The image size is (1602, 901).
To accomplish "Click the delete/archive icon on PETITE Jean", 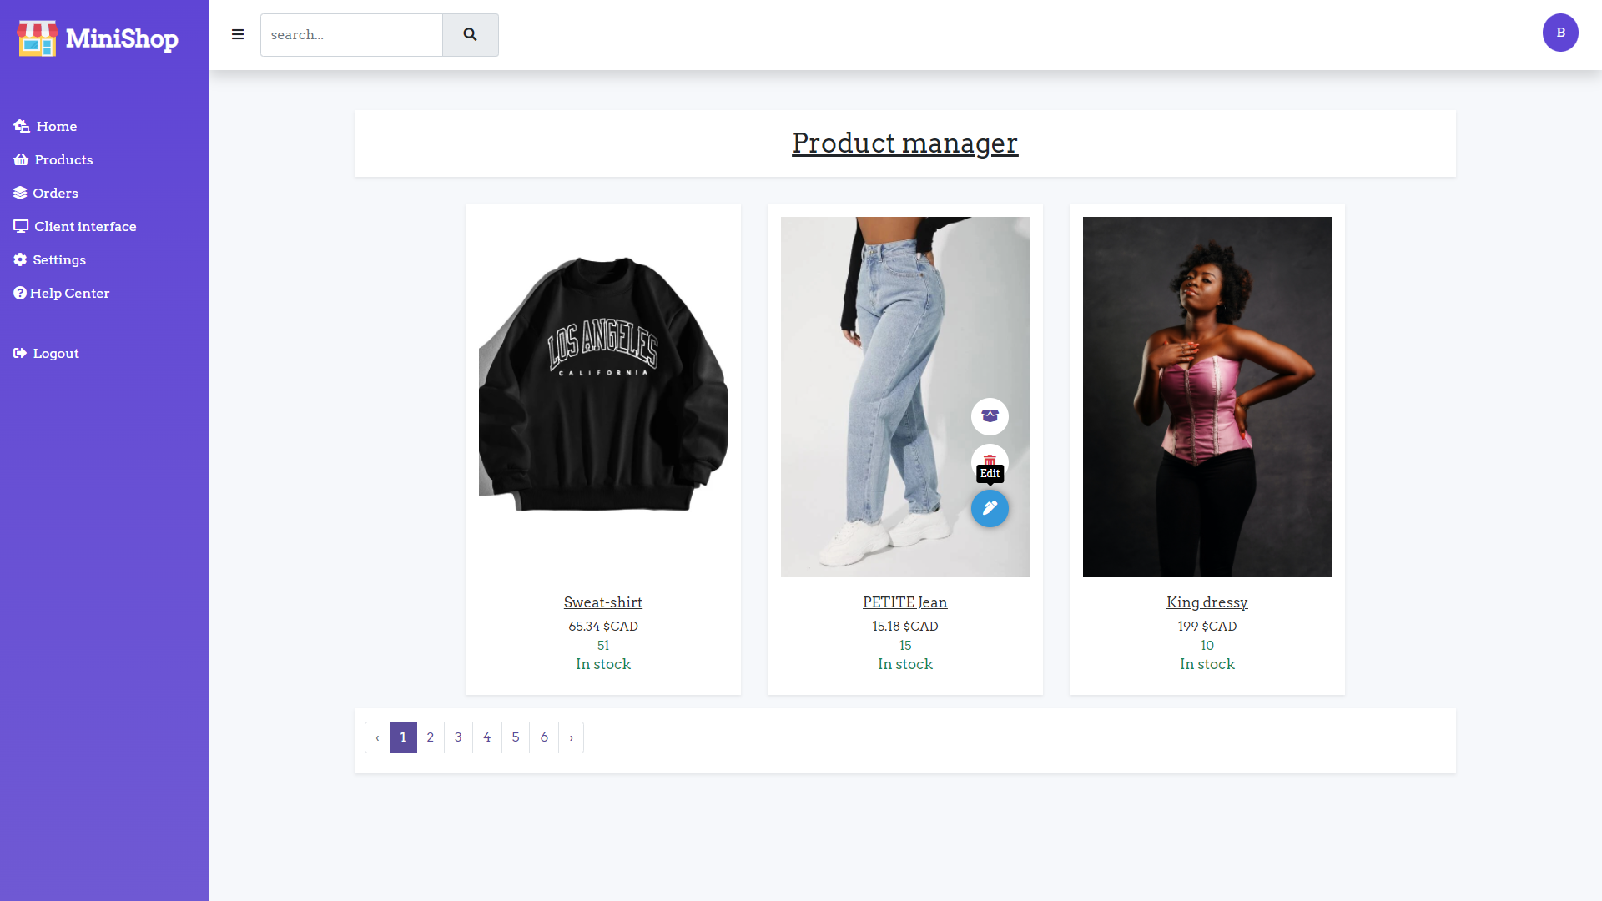I will pyautogui.click(x=989, y=462).
